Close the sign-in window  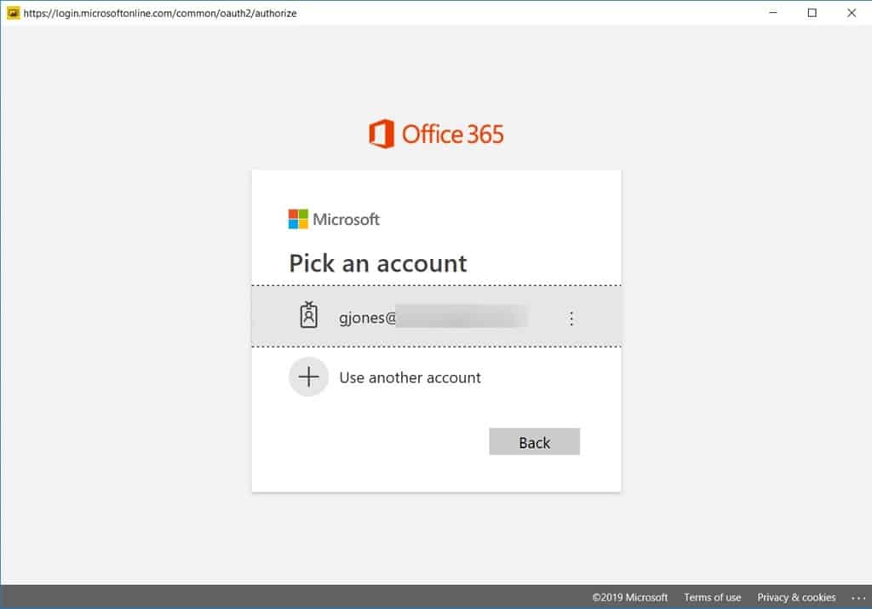[x=852, y=12]
